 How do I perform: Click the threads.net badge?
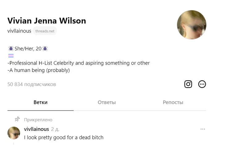pyautogui.click(x=45, y=31)
